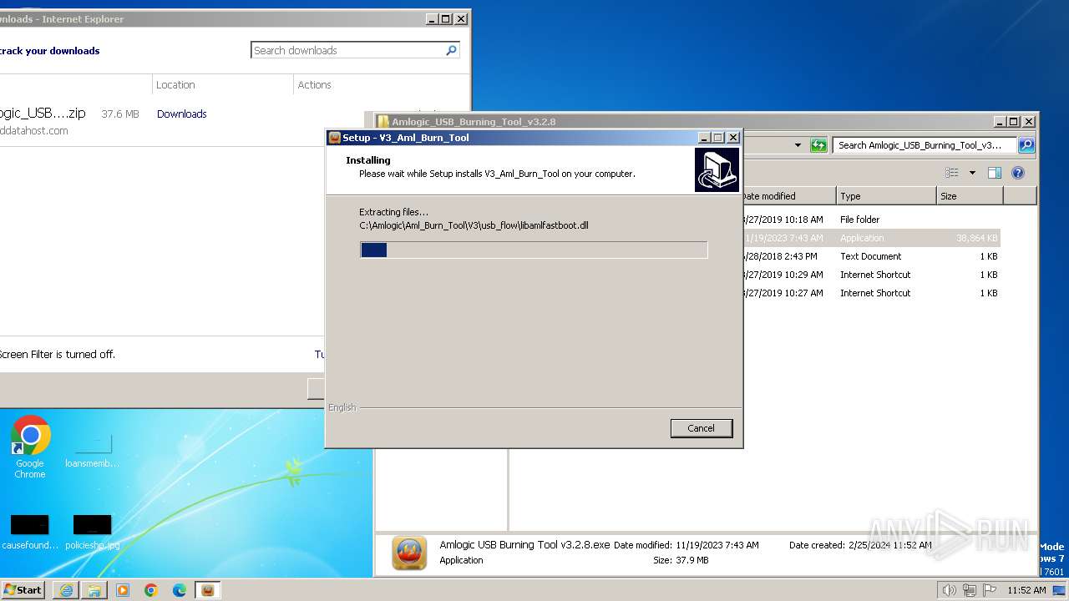Click the installation progress bar
Image resolution: width=1069 pixels, height=601 pixels.
(x=534, y=250)
